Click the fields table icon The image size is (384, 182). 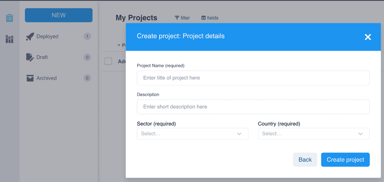[204, 18]
